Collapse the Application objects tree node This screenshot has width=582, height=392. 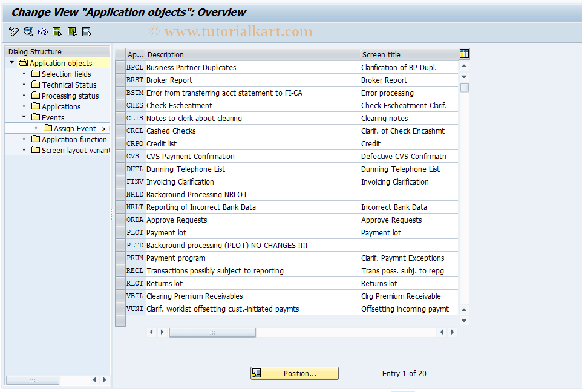point(11,62)
